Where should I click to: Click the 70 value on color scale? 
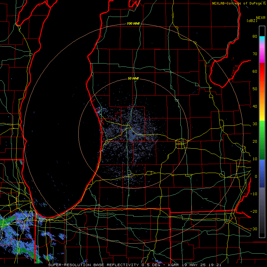point(255,54)
